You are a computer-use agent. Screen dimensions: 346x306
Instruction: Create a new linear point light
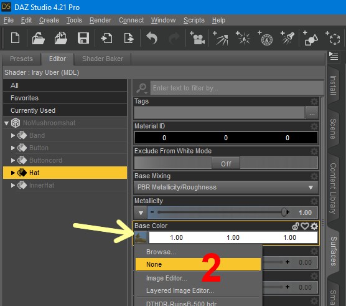[265, 38]
